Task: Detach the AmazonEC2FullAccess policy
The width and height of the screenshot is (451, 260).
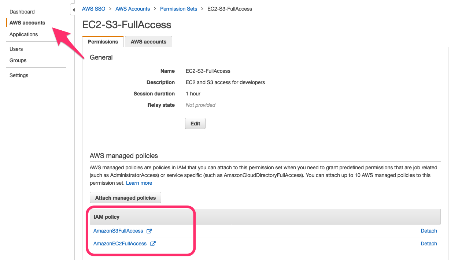Action: coord(429,244)
